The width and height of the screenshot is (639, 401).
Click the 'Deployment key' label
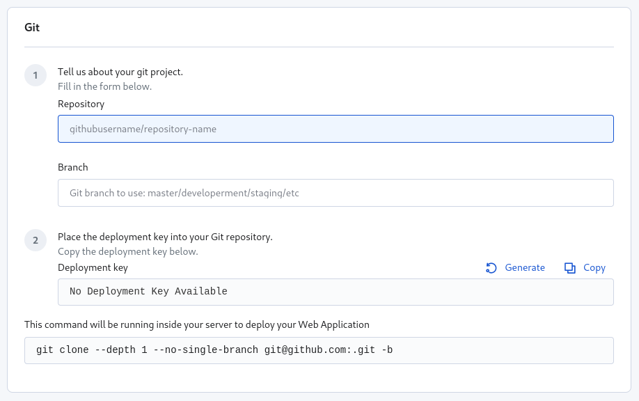[x=93, y=267]
